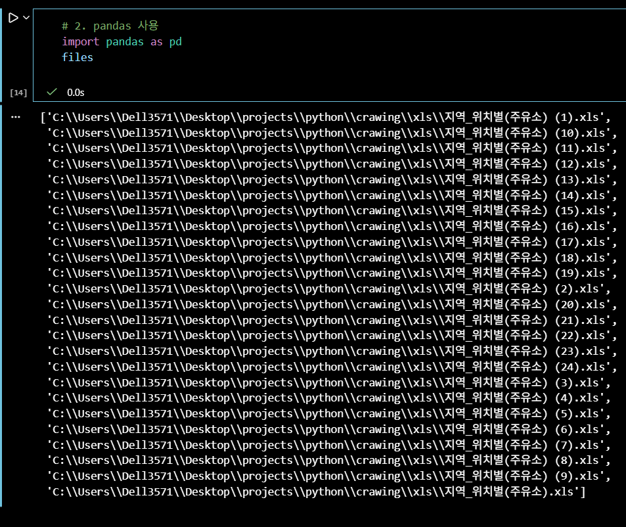
Task: Place cursor on 'import pandas as pd' line
Action: point(122,41)
